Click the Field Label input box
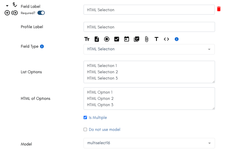This screenshot has height=152, width=226. pyautogui.click(x=149, y=10)
